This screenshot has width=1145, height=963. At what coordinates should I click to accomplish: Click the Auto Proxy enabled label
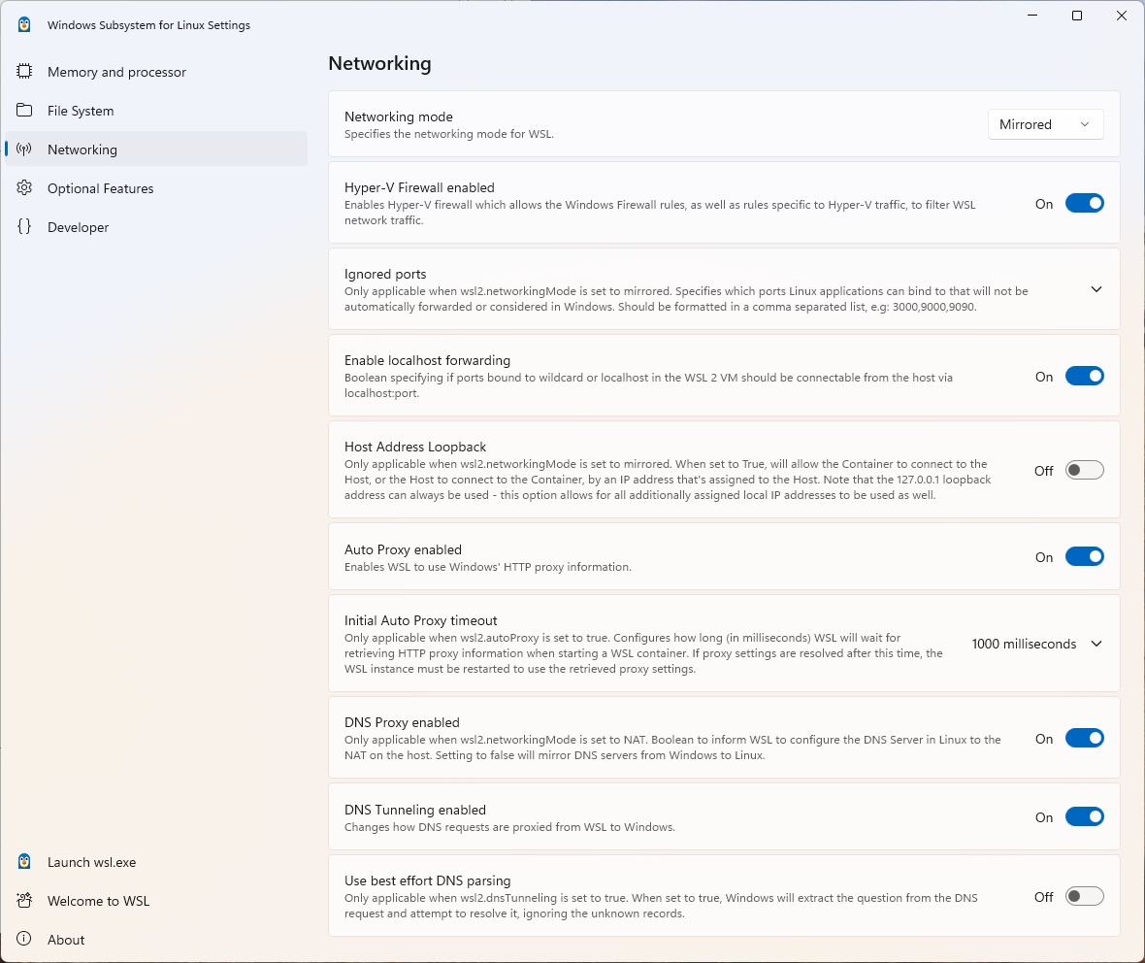click(x=403, y=549)
